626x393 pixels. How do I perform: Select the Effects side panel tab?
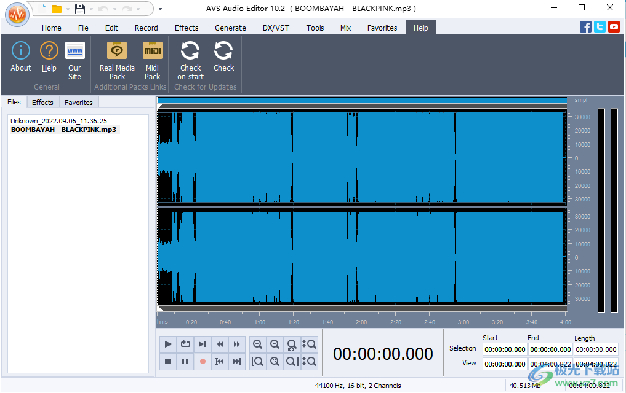point(42,103)
